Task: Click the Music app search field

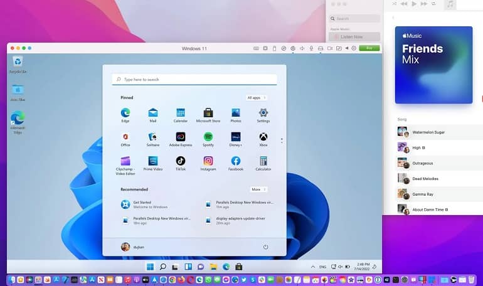Action: point(354,18)
